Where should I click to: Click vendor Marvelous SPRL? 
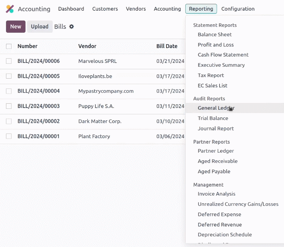click(98, 61)
